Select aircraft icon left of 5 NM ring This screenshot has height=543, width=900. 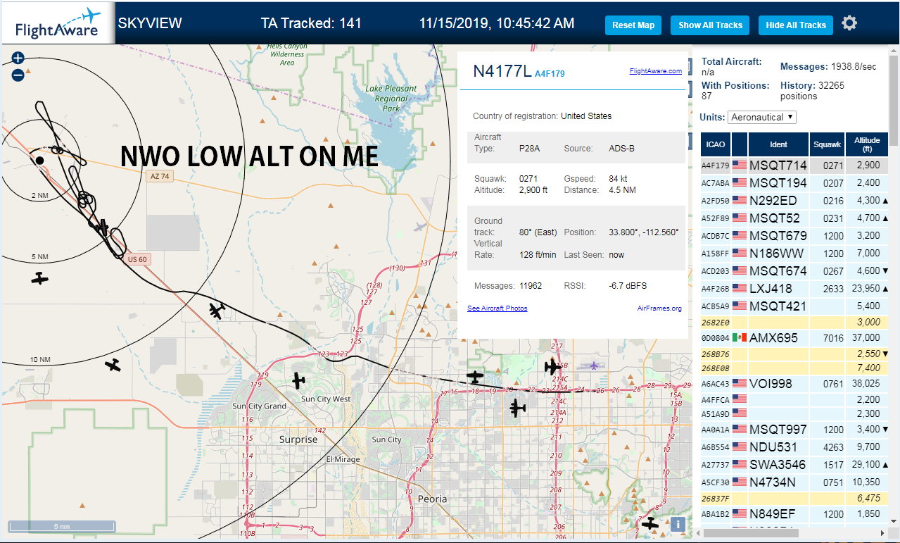click(40, 278)
